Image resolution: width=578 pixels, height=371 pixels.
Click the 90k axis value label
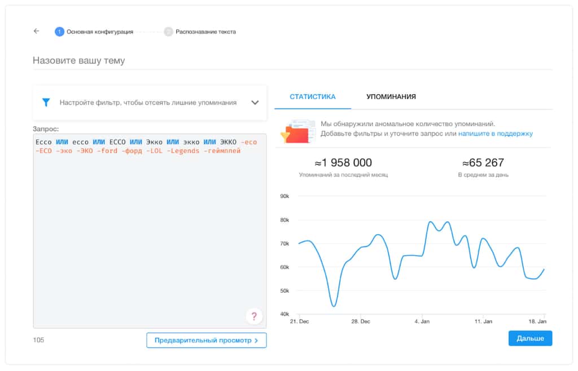[284, 196]
